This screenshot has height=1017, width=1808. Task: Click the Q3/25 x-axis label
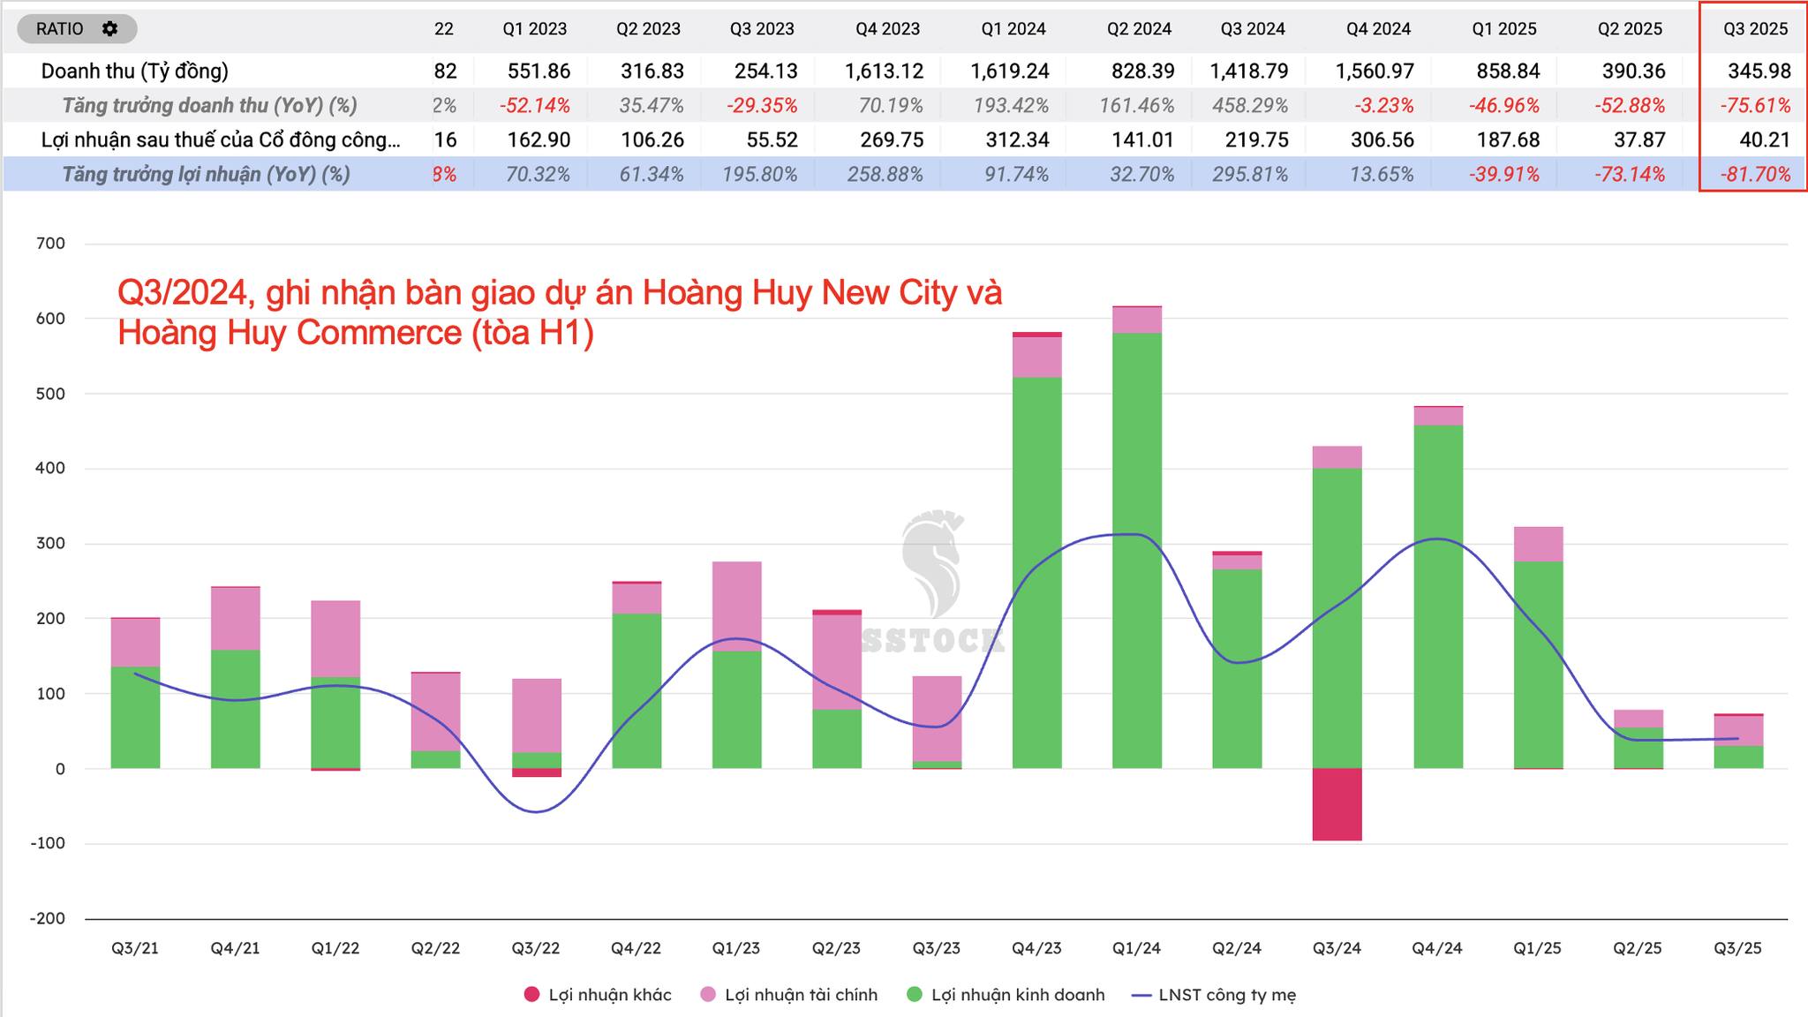[1737, 948]
